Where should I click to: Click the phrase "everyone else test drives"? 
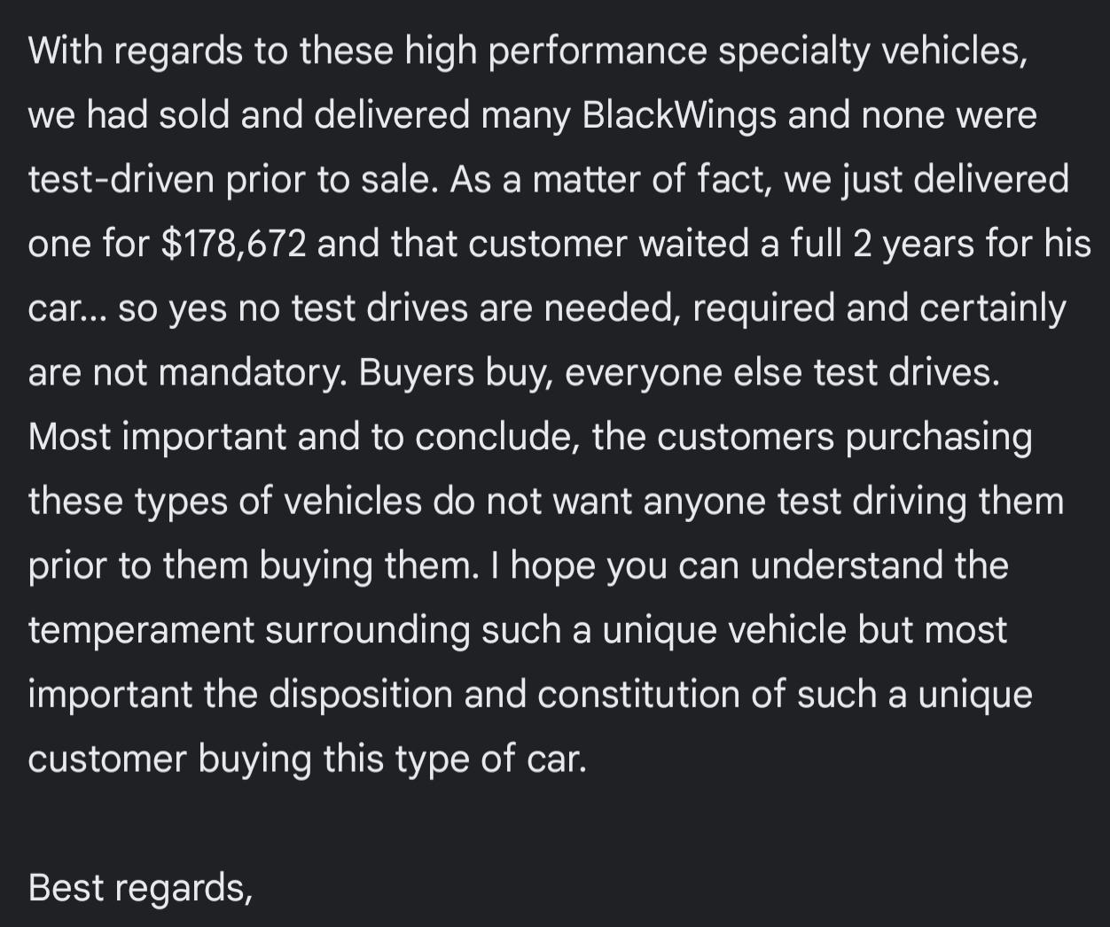point(782,373)
